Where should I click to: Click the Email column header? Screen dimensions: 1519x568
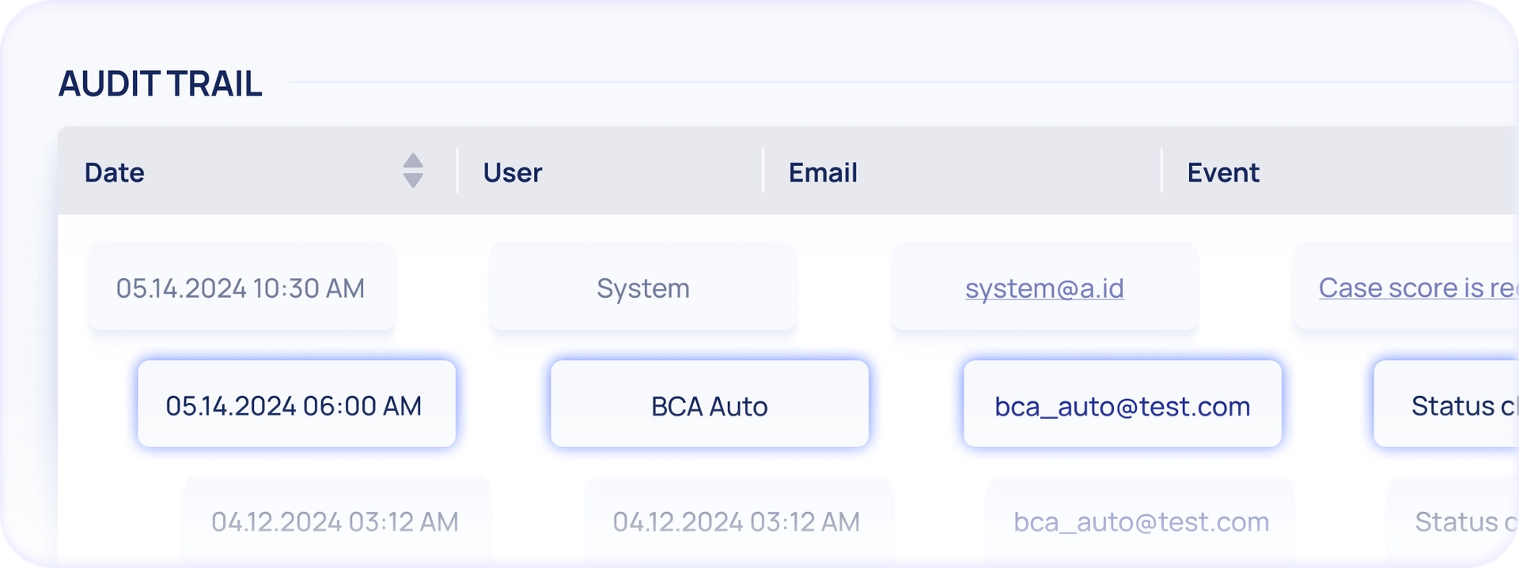click(x=823, y=172)
